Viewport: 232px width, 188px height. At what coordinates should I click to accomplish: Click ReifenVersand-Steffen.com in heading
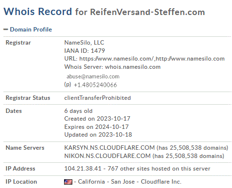pyautogui.click(x=148, y=12)
